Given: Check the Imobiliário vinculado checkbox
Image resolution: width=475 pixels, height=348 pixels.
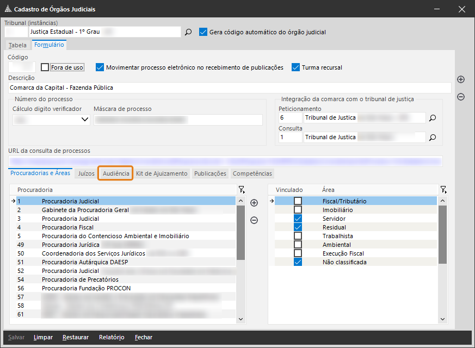Looking at the screenshot, I should [298, 210].
